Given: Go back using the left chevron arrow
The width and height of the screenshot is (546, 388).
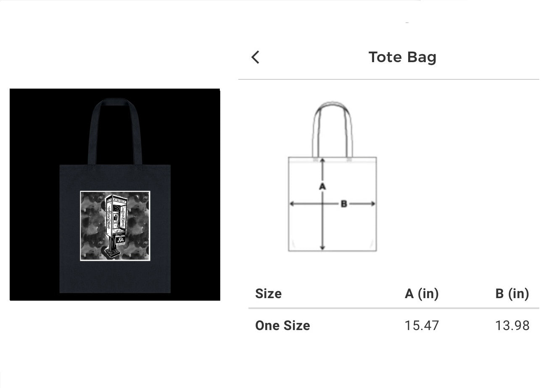Looking at the screenshot, I should 255,57.
